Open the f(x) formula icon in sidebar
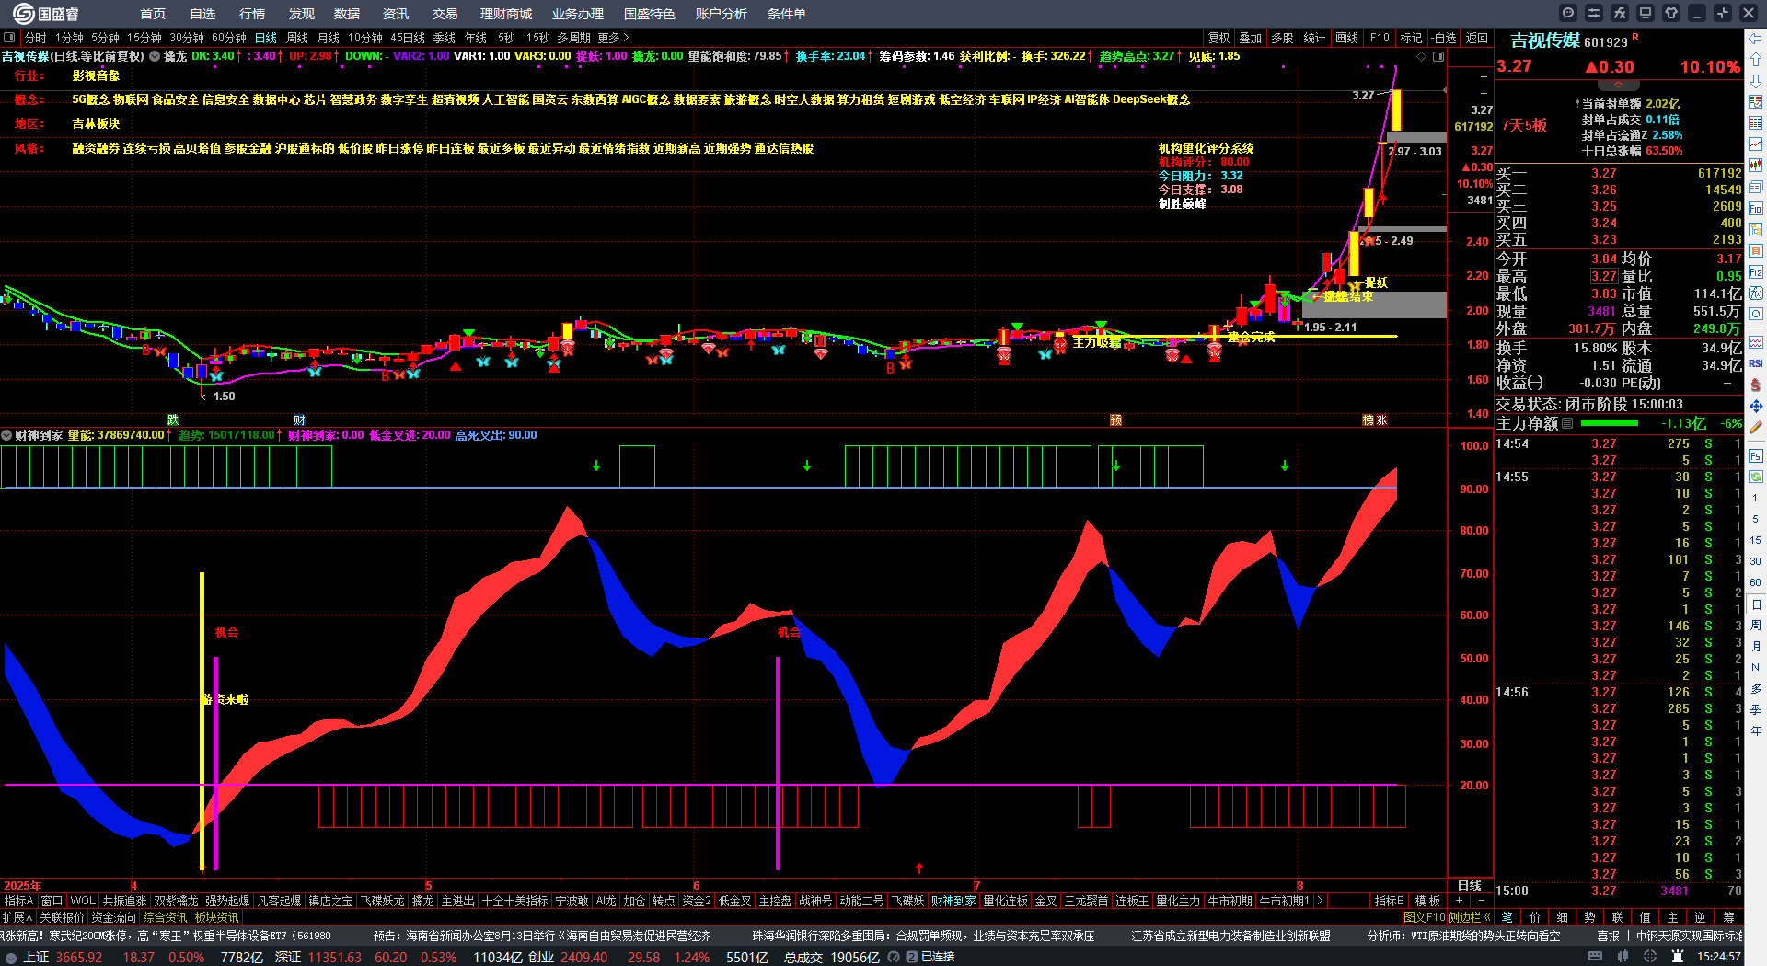 click(x=1756, y=293)
